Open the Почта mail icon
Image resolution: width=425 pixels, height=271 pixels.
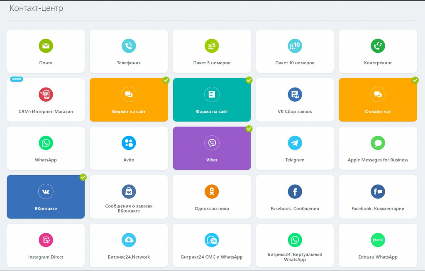[x=46, y=46]
